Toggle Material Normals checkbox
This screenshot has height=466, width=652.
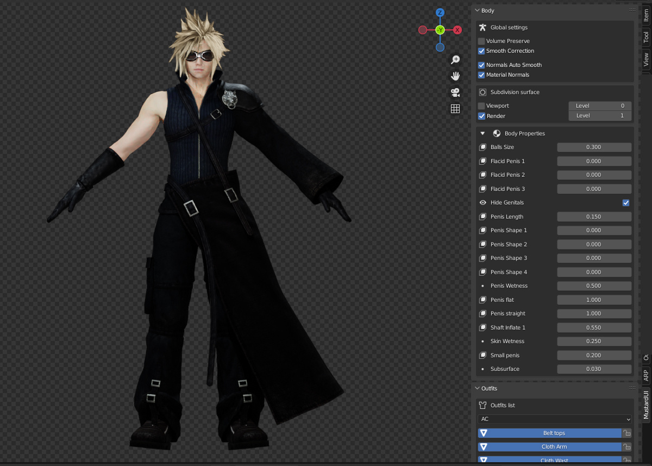(x=481, y=75)
